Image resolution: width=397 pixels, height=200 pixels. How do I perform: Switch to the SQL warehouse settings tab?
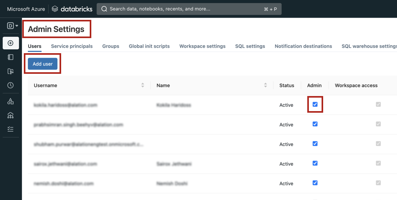click(369, 46)
